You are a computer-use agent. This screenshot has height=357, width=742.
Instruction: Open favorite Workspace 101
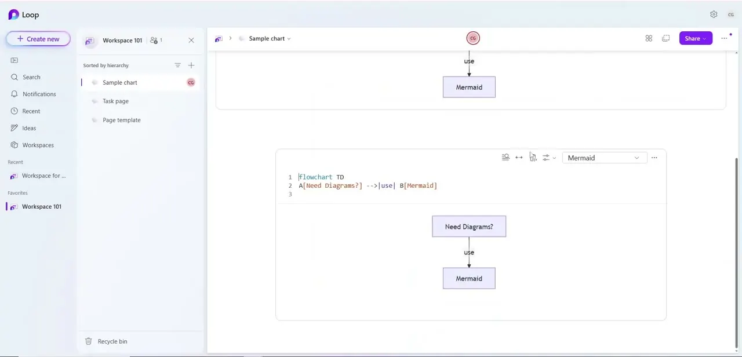[38, 206]
